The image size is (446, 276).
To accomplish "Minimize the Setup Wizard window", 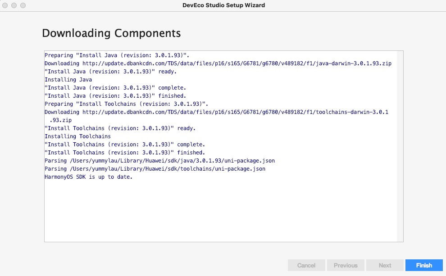I will point(14,5).
